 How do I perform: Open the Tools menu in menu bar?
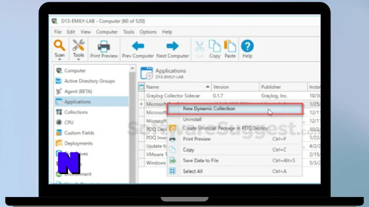pos(129,32)
